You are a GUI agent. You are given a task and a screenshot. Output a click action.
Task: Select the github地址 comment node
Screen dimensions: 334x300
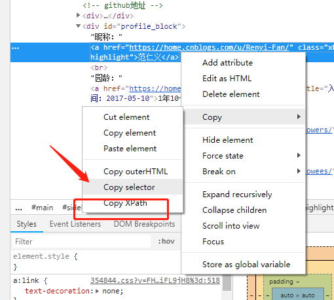pos(122,5)
